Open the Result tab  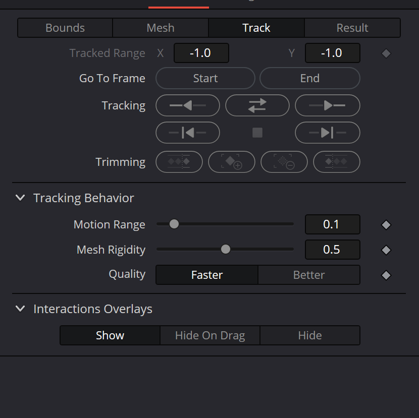tap(352, 28)
